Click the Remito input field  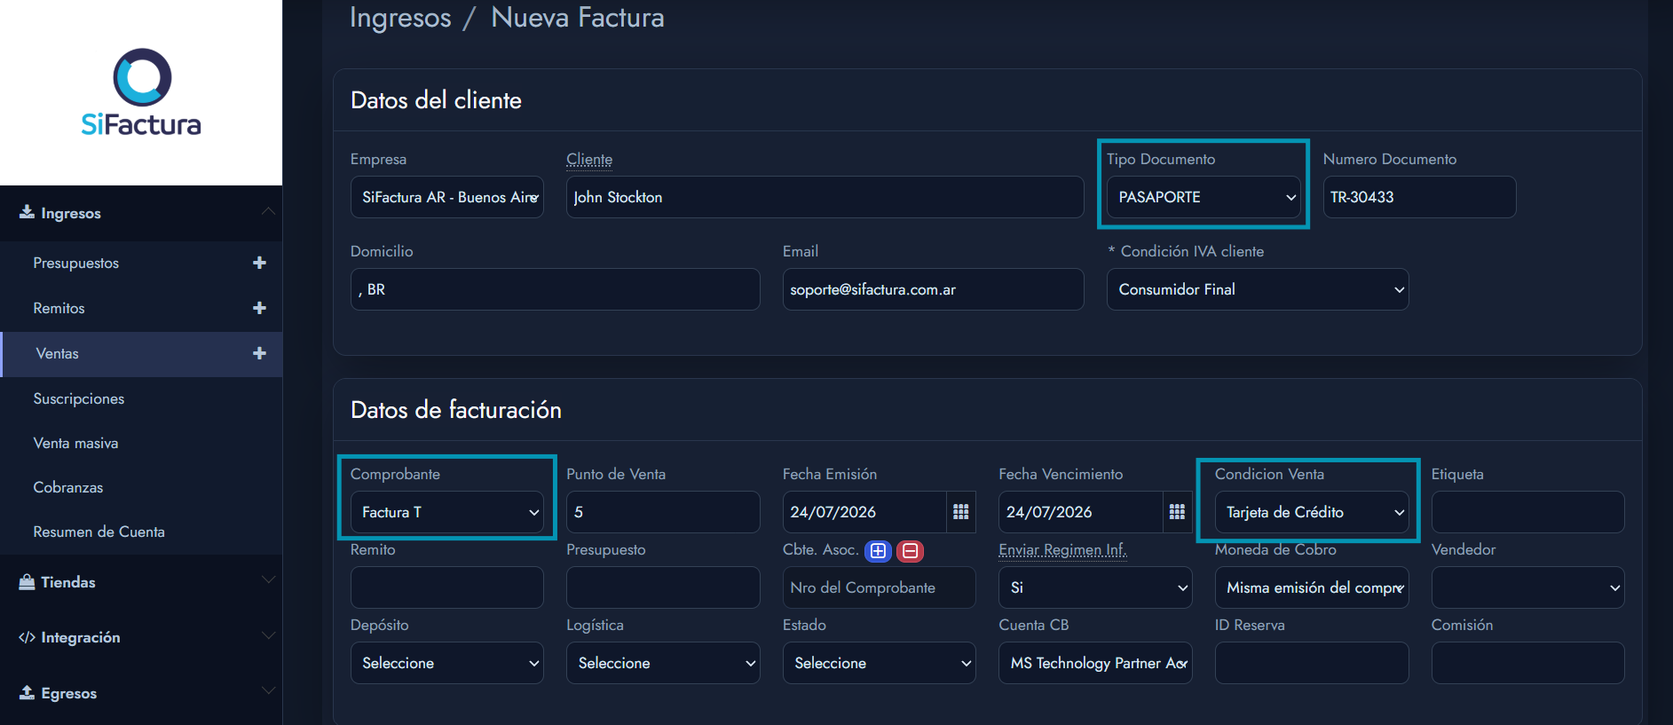pyautogui.click(x=447, y=587)
